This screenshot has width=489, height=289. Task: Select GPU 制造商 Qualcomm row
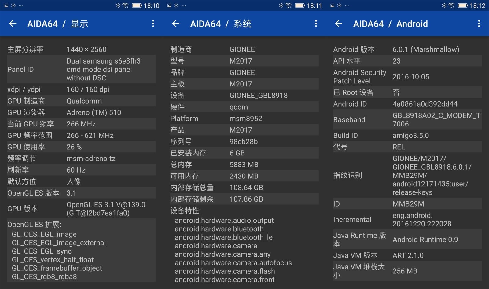tap(81, 101)
